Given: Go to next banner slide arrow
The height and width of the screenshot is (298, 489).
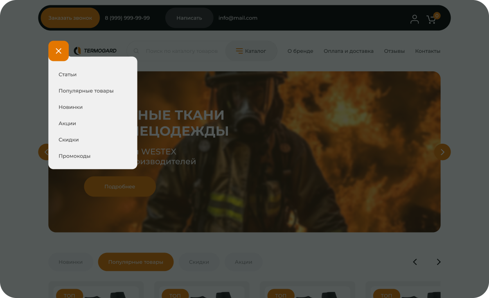Looking at the screenshot, I should [x=442, y=152].
